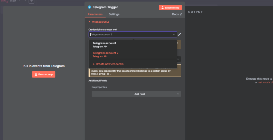Open the 'set mock data' link
The height and width of the screenshot is (140, 273).
(x=266, y=83)
